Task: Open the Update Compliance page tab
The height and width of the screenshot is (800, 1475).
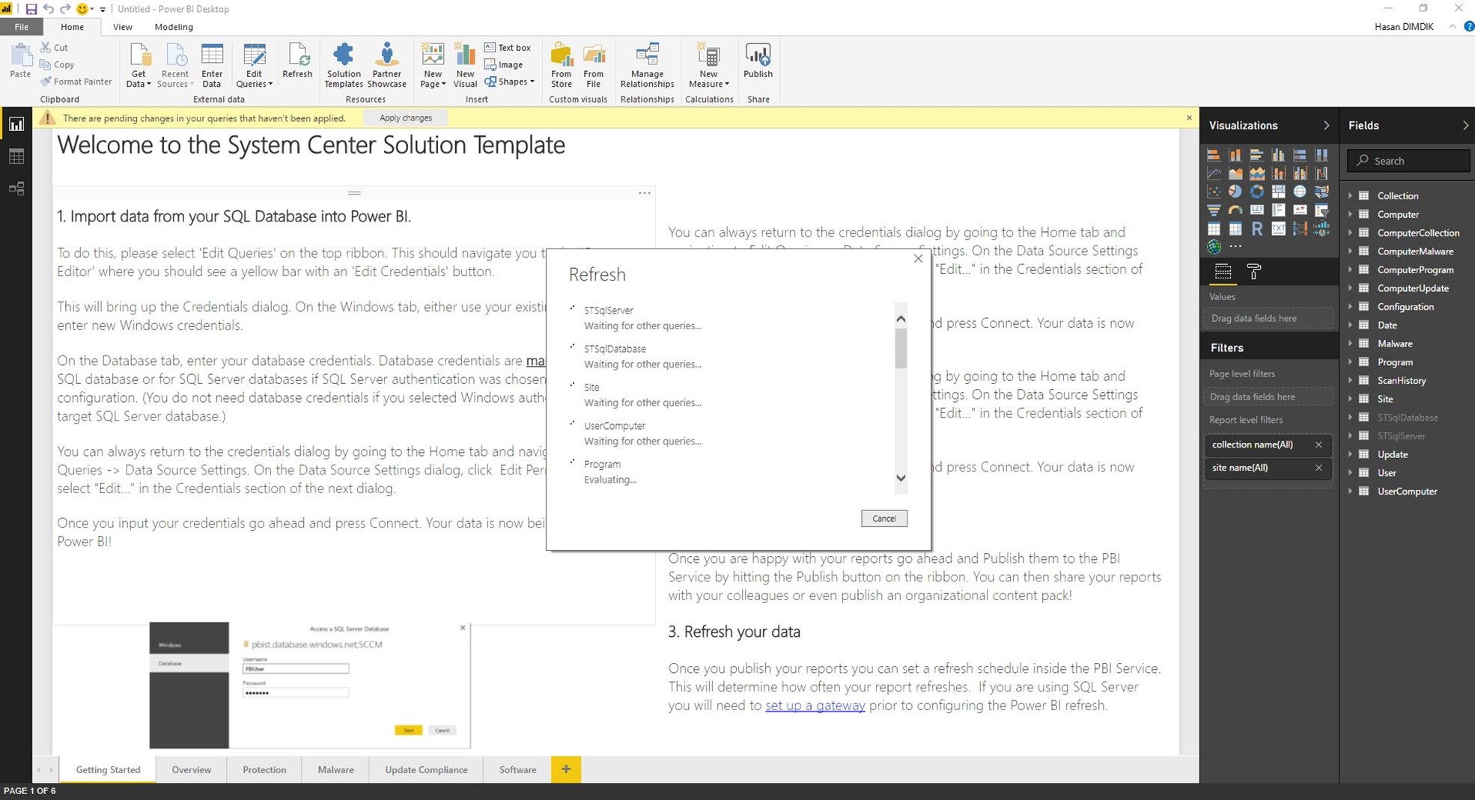Action: tap(426, 769)
